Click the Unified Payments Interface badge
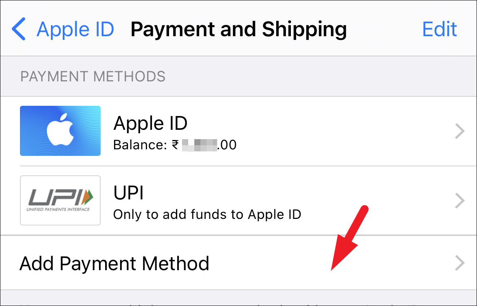The height and width of the screenshot is (306, 477). click(60, 200)
